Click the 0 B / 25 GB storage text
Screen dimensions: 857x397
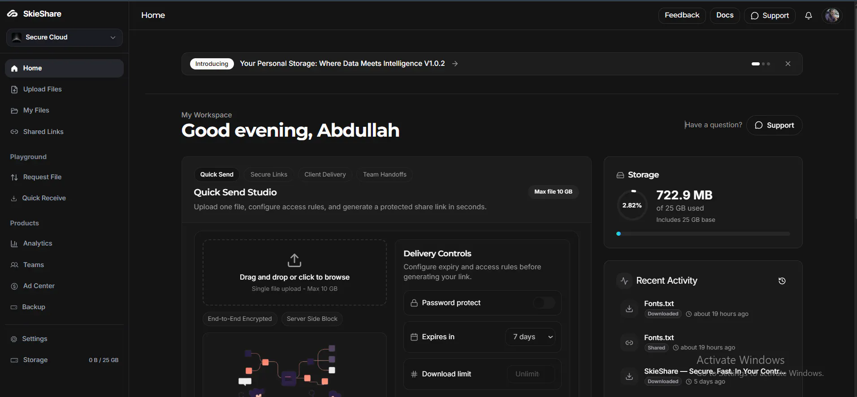coord(104,360)
